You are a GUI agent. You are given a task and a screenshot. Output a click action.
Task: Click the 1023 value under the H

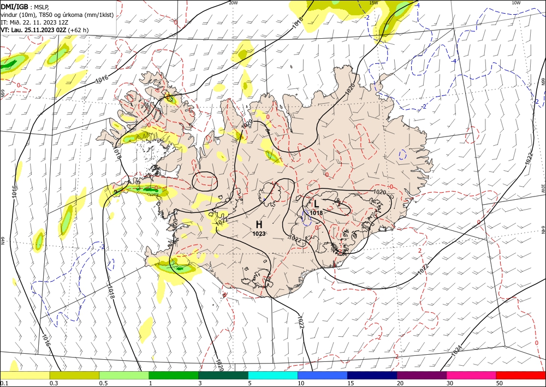click(x=259, y=234)
